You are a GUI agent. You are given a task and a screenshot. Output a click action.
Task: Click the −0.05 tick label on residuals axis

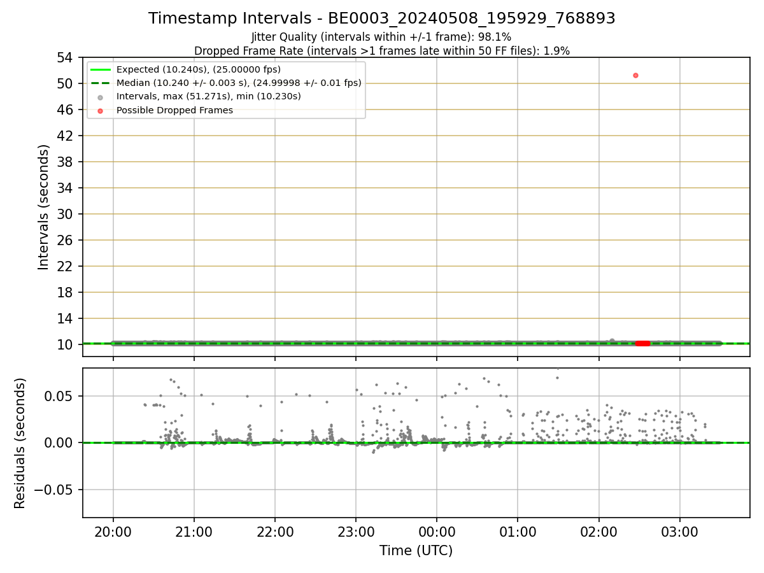tap(54, 490)
